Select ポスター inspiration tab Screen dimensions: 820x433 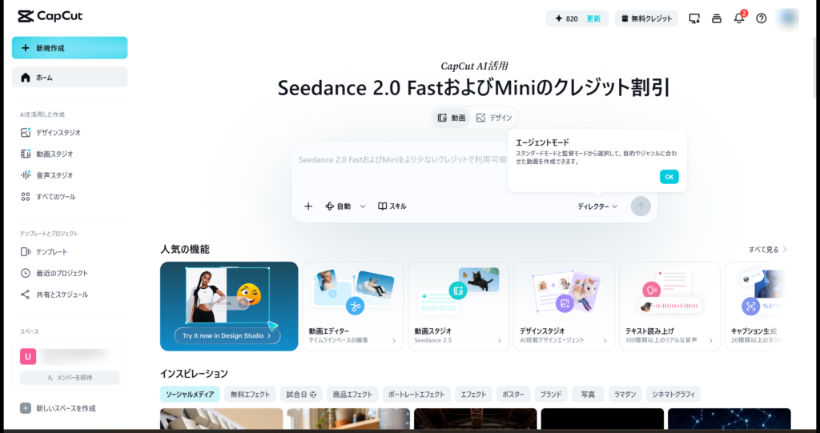click(513, 395)
